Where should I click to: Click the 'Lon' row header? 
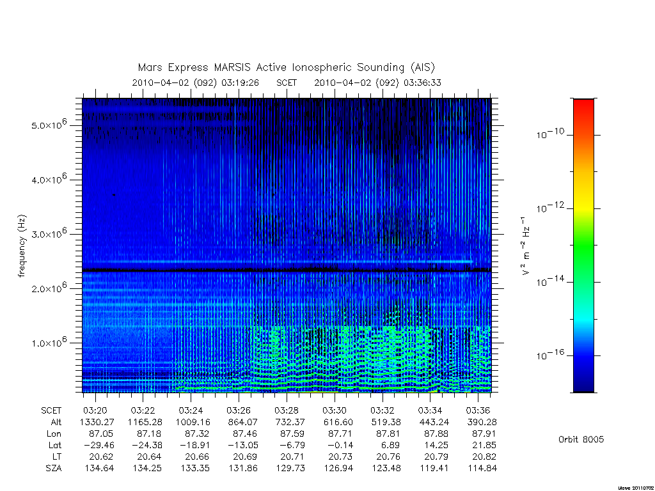point(54,434)
